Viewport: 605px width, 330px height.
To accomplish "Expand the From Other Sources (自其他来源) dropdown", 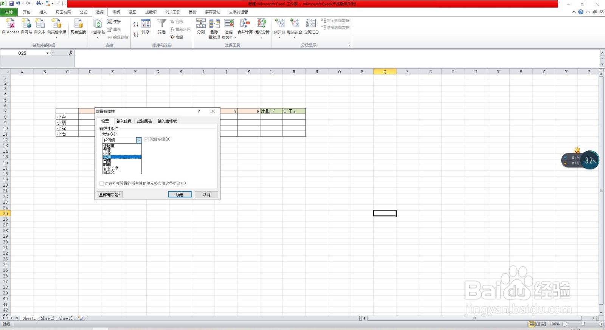I will click(57, 37).
